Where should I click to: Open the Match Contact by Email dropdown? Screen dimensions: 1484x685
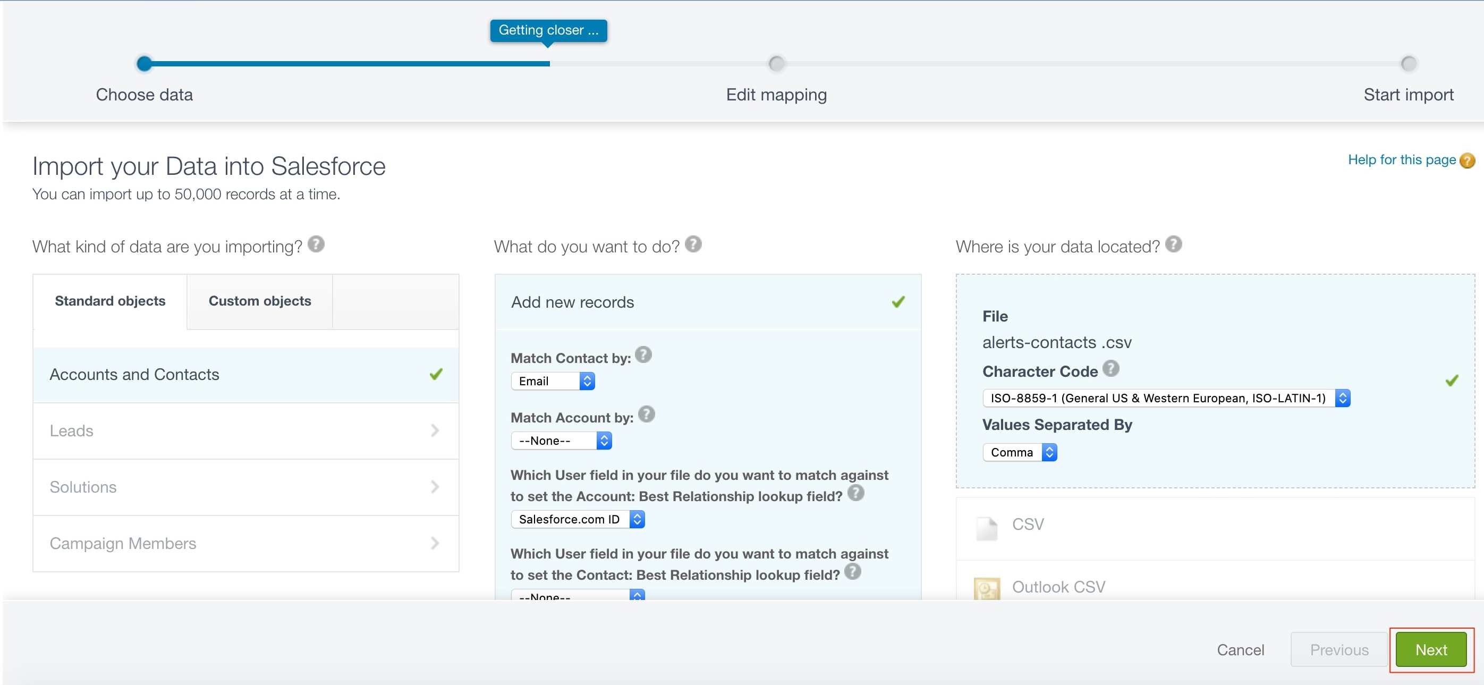[553, 382]
